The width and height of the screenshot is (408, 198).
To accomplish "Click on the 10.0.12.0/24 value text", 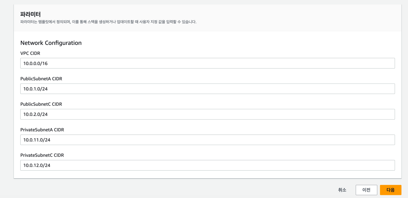I will (x=37, y=165).
